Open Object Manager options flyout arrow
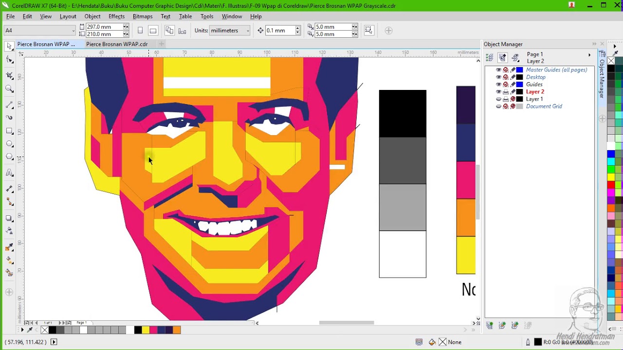The height and width of the screenshot is (350, 623). point(589,54)
